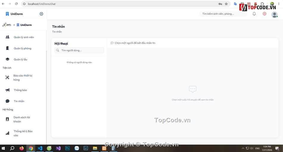Select the Quản lý lầu layers icon
Viewport: 283px width, 152px height.
coord(7,59)
